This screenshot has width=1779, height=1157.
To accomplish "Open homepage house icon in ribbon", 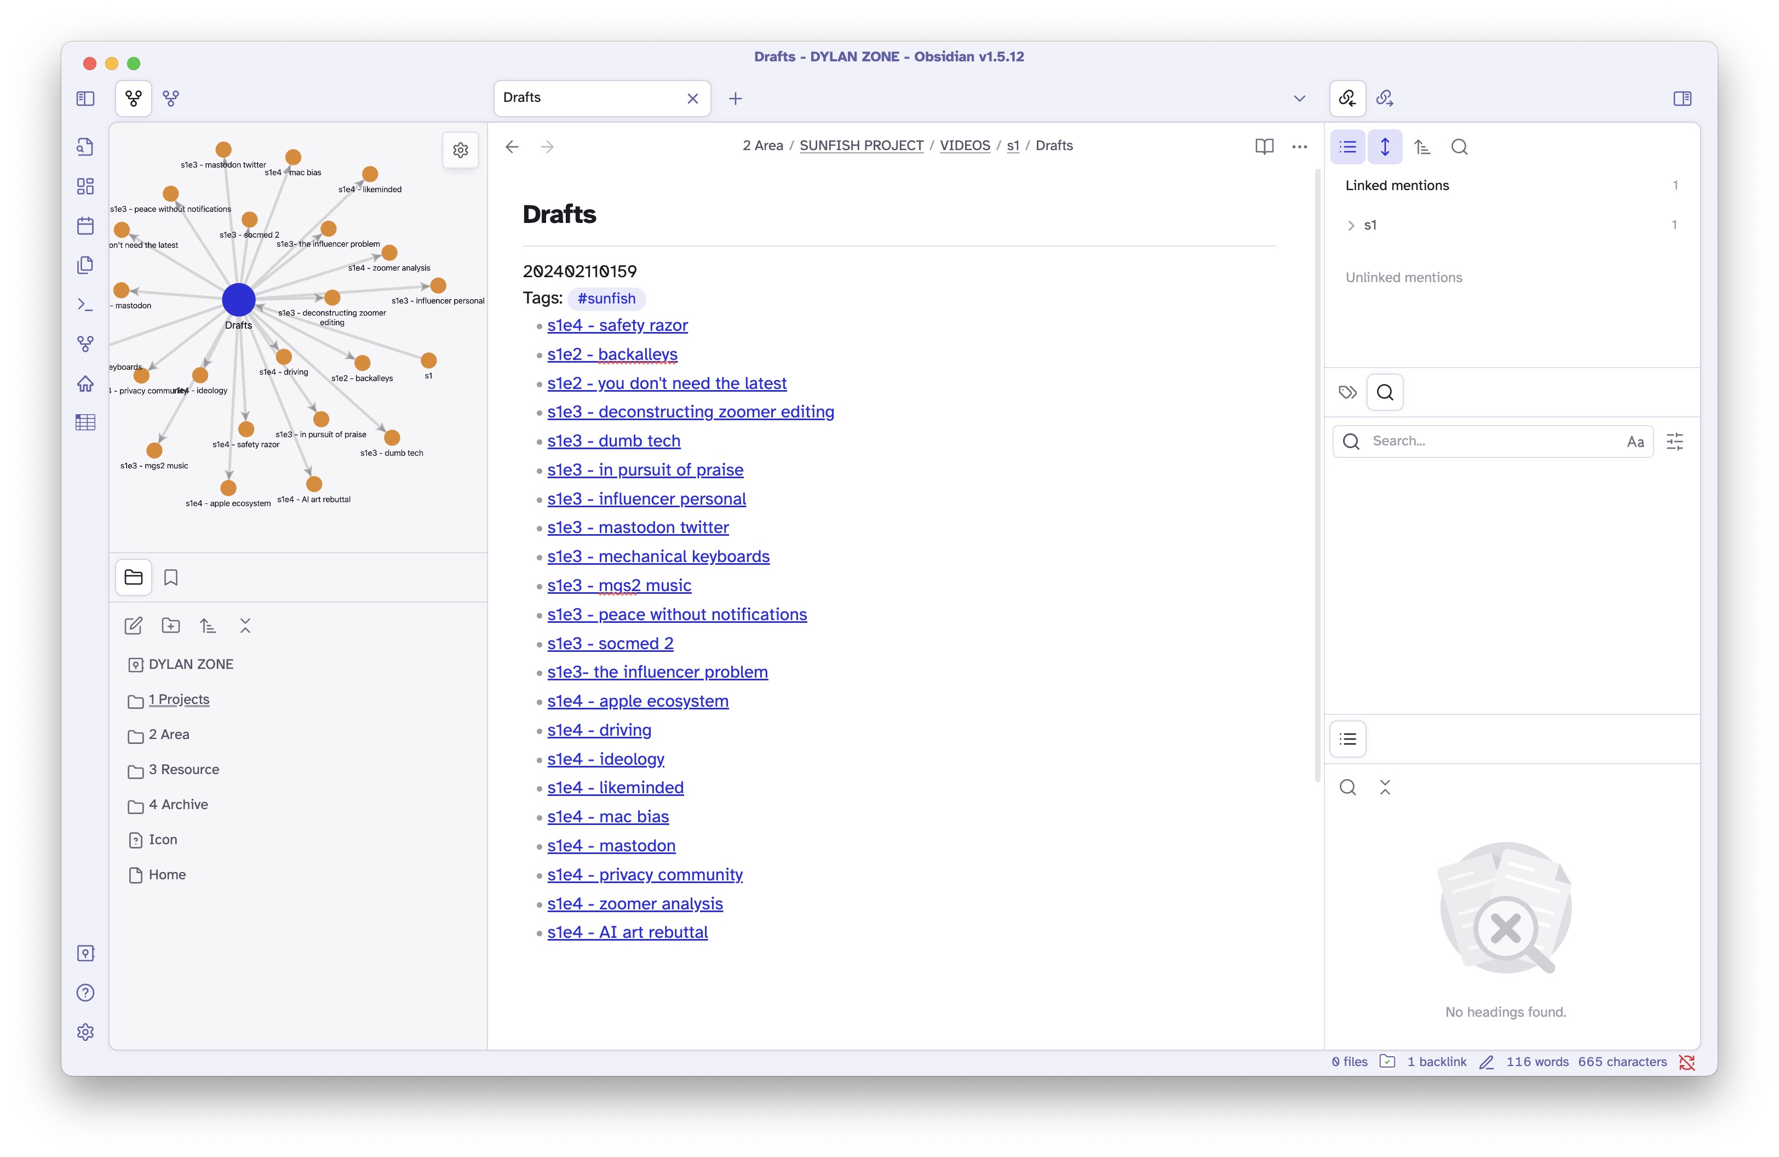I will pos(85,383).
